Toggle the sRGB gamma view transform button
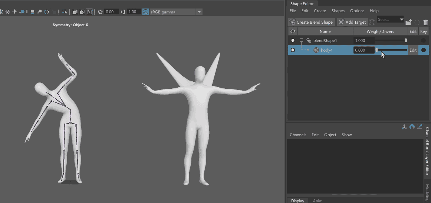 coord(145,12)
